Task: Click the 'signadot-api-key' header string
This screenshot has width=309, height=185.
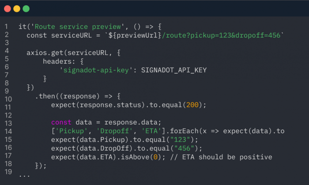Action: point(96,70)
